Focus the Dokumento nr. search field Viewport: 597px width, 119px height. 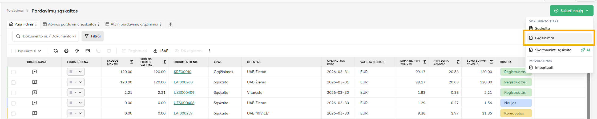point(49,36)
